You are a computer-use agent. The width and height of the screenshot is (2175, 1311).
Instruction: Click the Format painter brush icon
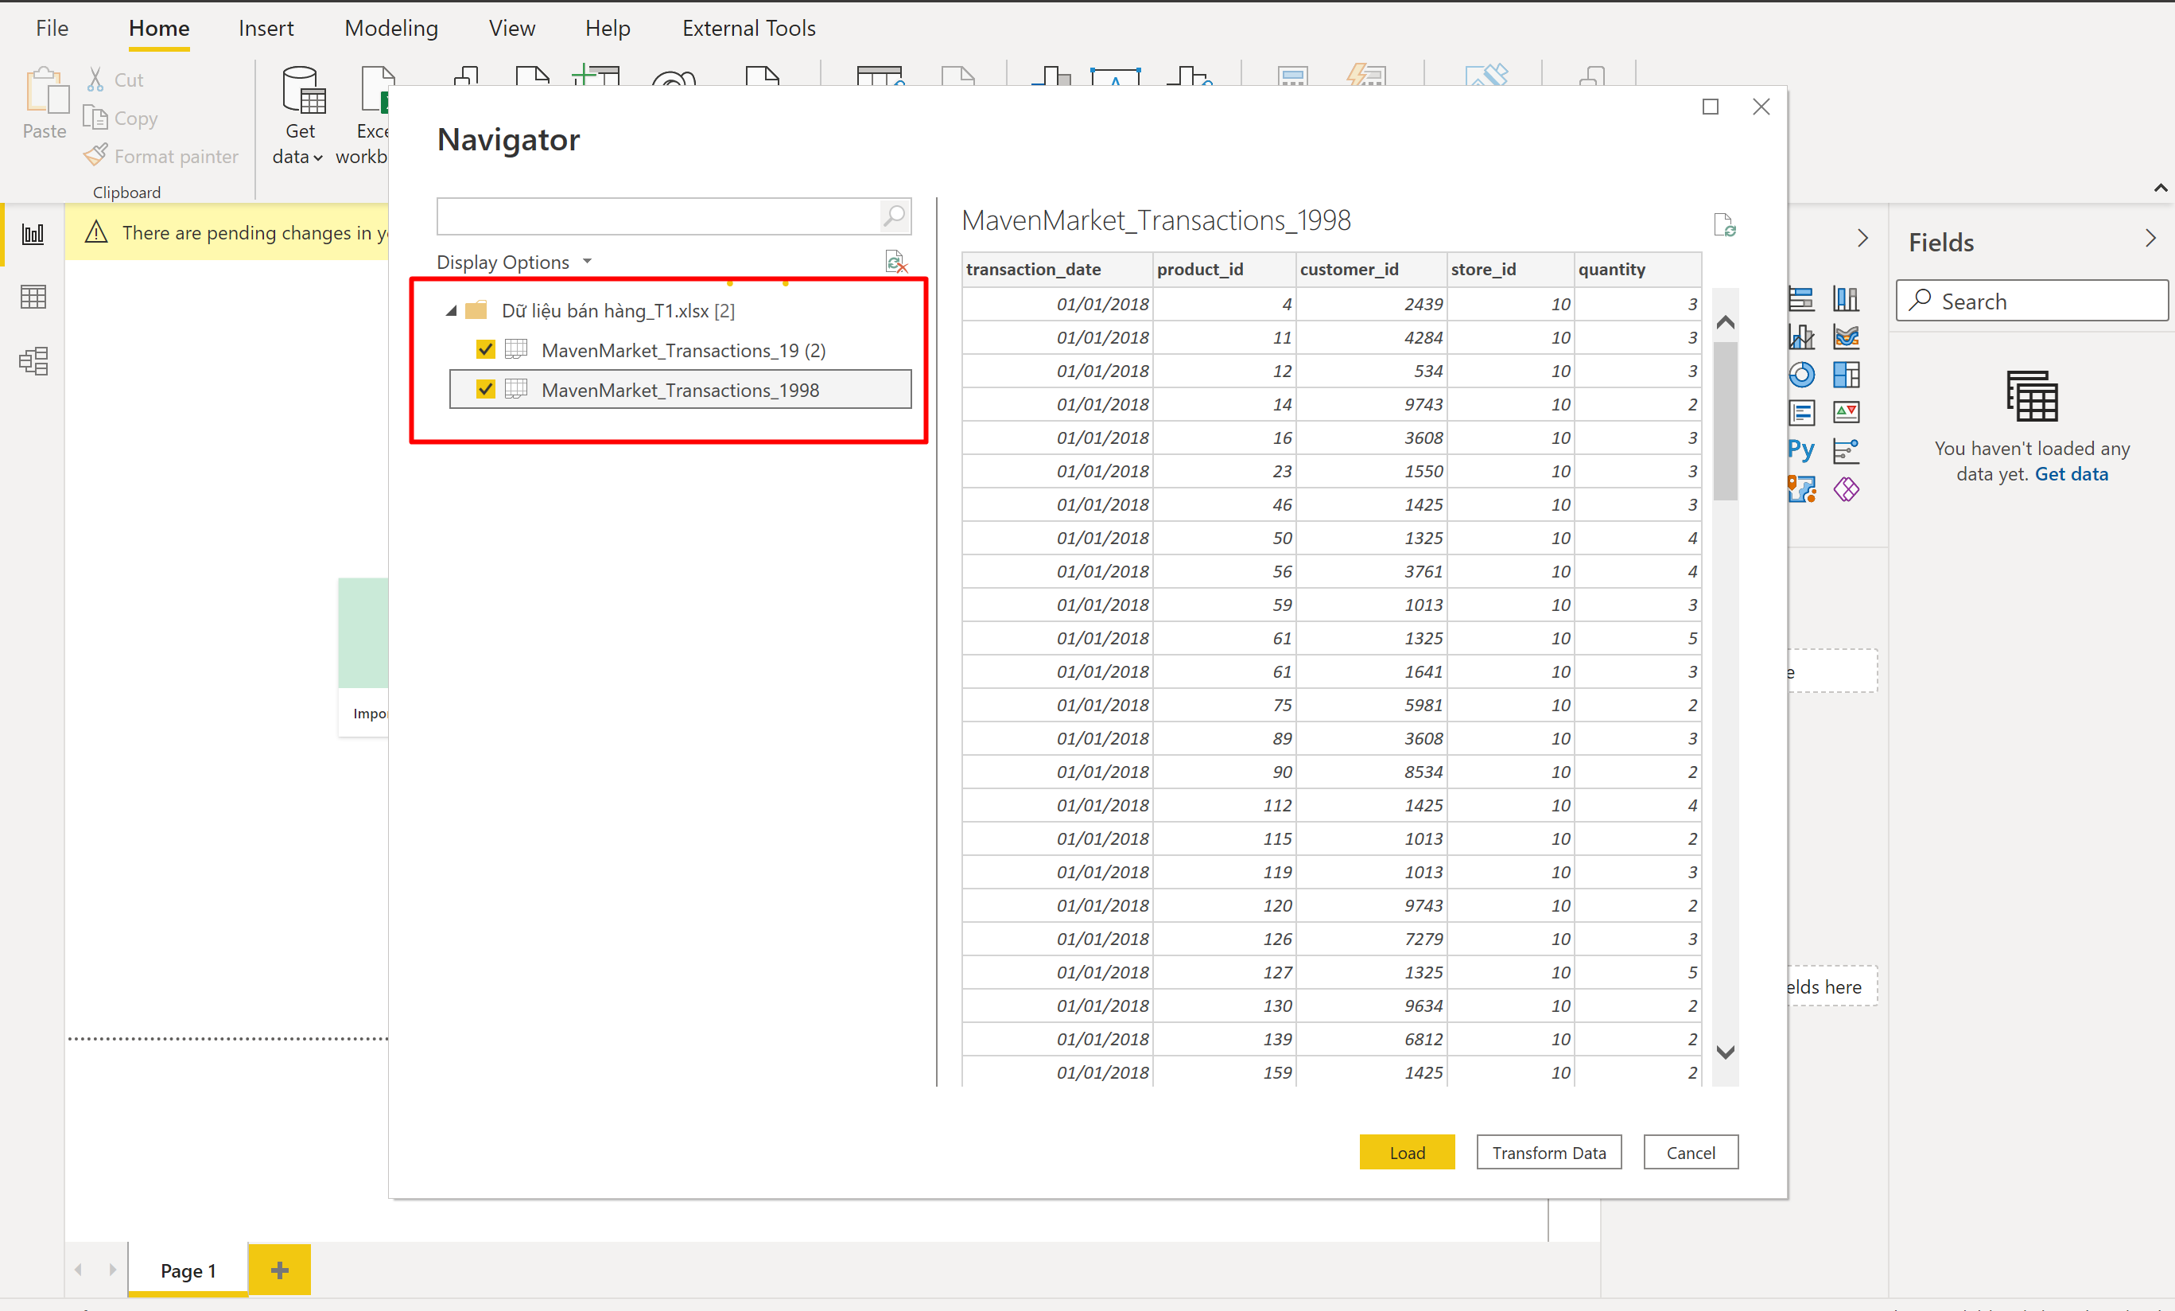coord(95,155)
